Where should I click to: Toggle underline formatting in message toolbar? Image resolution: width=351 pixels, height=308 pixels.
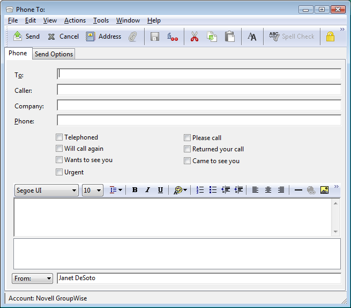pos(160,190)
